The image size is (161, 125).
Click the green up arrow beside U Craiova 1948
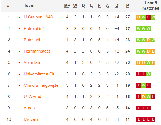[x=19, y=17]
